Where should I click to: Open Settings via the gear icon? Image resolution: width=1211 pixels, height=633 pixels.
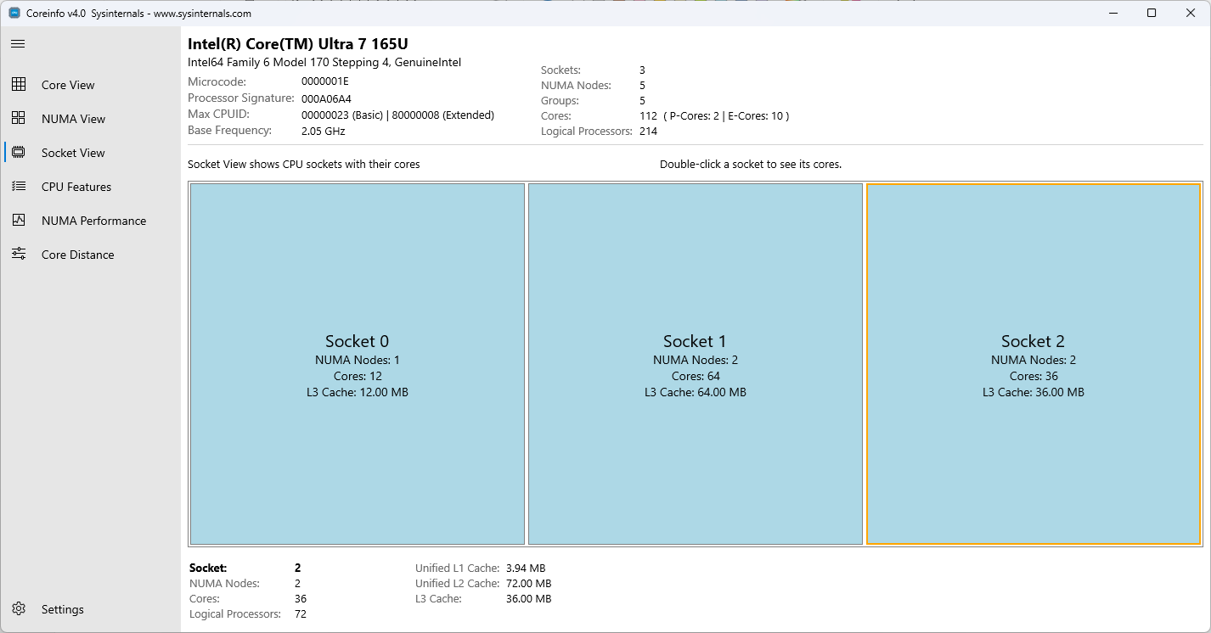pyautogui.click(x=19, y=608)
